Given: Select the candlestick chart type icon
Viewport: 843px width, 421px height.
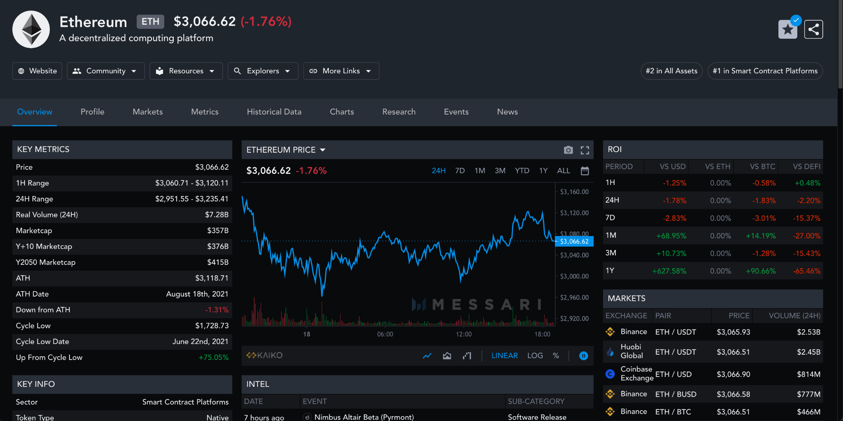Looking at the screenshot, I should 467,356.
